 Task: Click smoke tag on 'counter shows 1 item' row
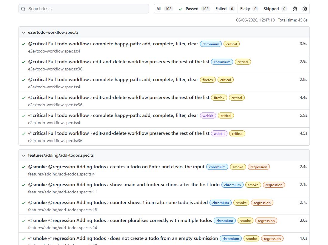[x=241, y=203]
